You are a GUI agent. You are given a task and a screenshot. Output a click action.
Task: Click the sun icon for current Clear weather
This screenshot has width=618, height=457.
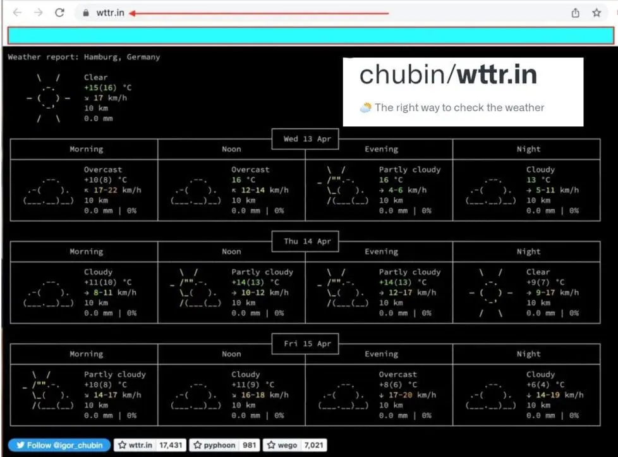coord(49,98)
